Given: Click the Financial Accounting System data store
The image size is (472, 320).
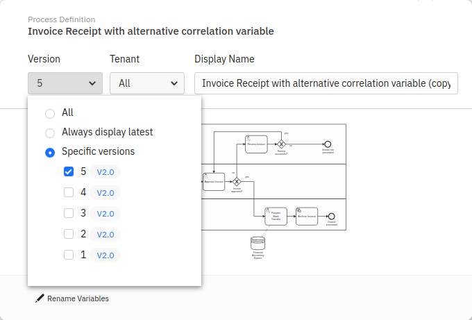Looking at the screenshot, I should 258,243.
